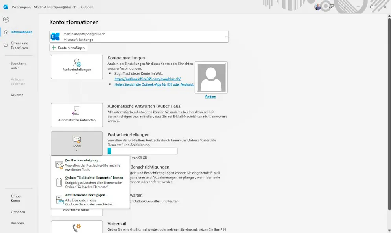
Task: Click Konto hinzufügen button
Action: point(68,48)
